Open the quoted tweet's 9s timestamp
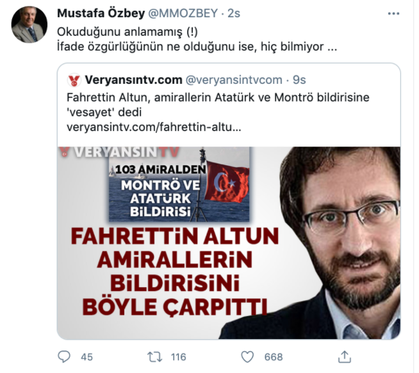The height and width of the screenshot is (373, 419). point(299,80)
